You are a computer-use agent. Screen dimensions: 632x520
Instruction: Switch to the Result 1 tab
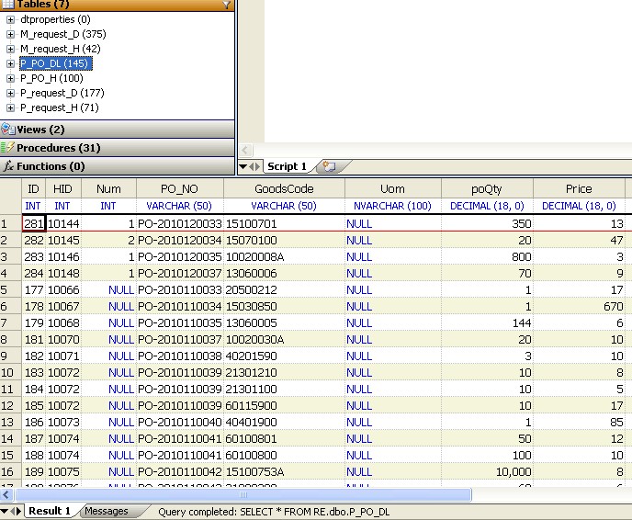(50, 511)
